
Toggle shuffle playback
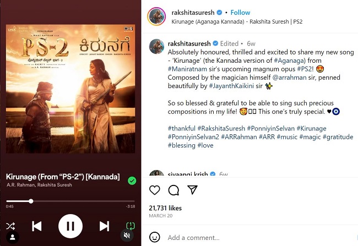point(10,226)
